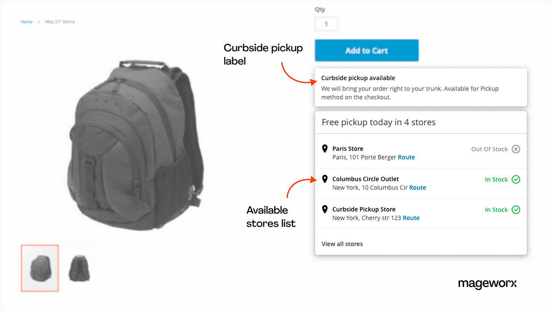Click the mageworx logo
Screen dimensions: 551x311
click(487, 284)
